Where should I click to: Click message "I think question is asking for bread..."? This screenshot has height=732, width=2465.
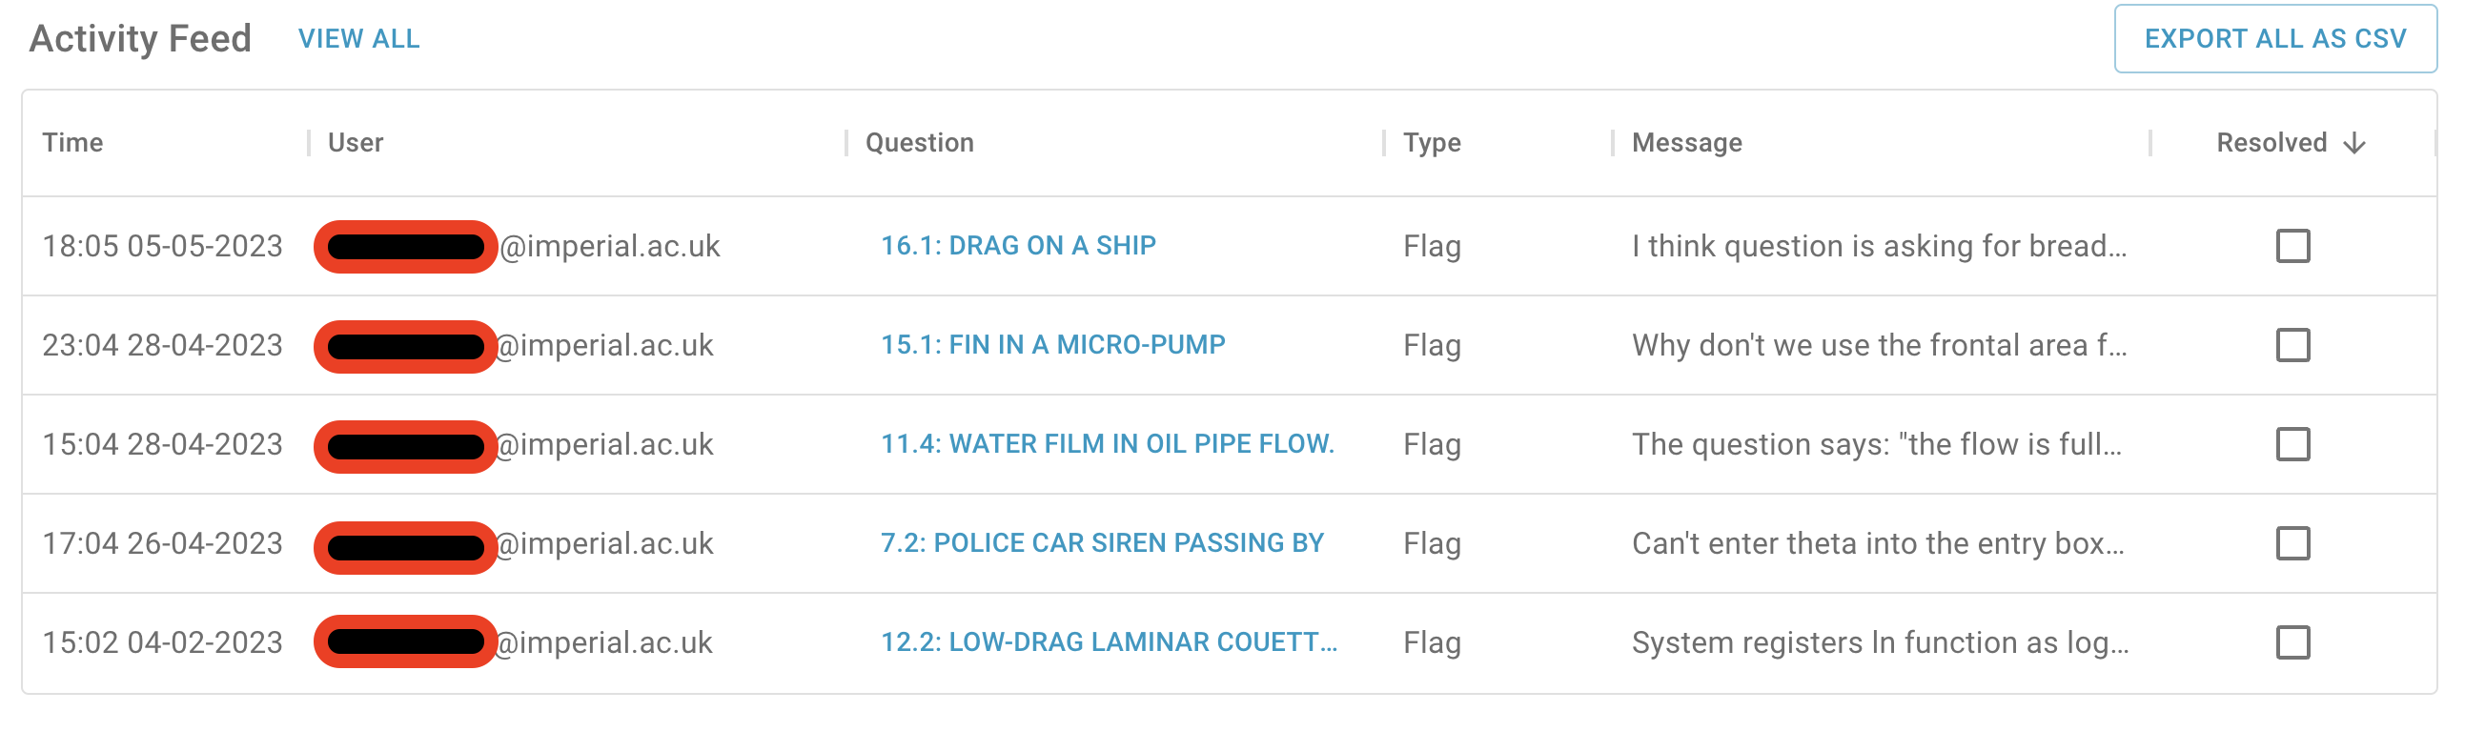click(x=1880, y=246)
